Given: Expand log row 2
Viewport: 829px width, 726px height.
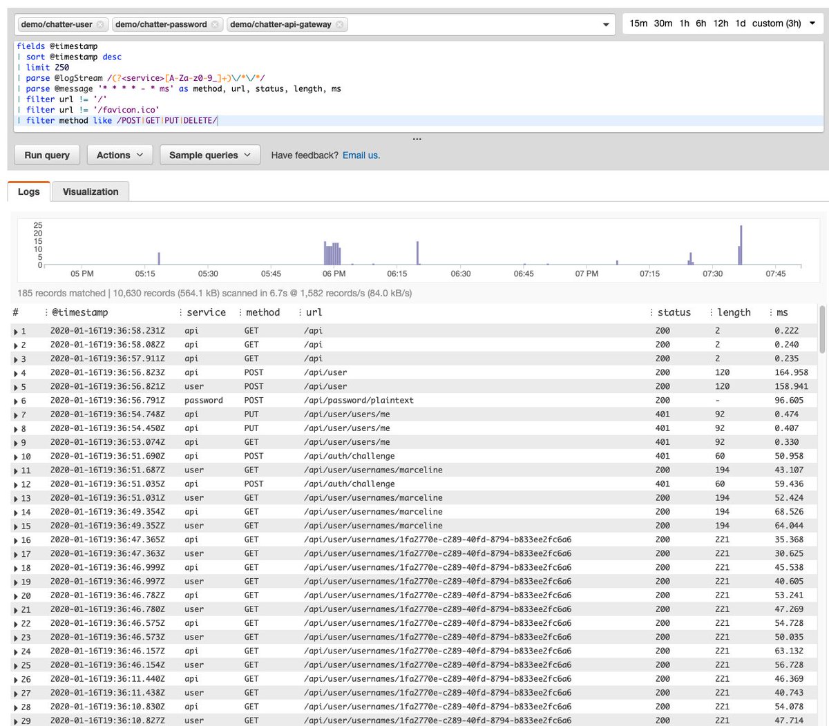Looking at the screenshot, I should click(x=16, y=345).
